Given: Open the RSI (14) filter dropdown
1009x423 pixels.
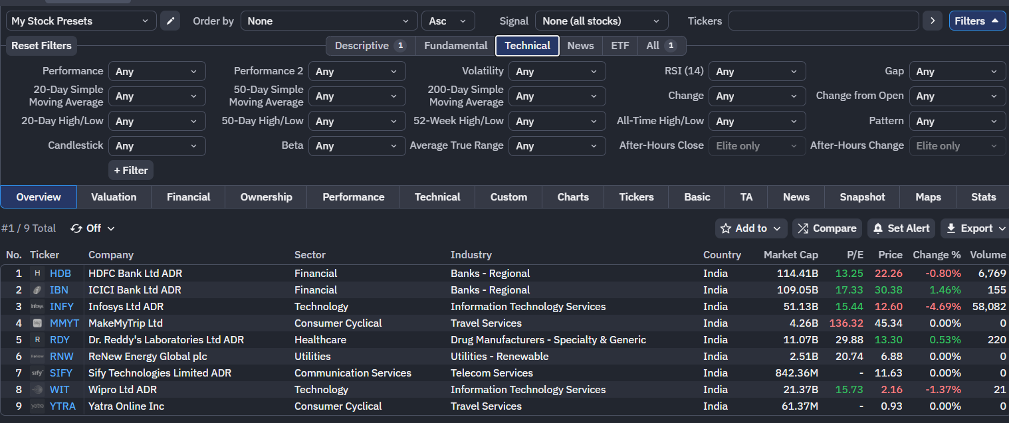Looking at the screenshot, I should point(757,71).
